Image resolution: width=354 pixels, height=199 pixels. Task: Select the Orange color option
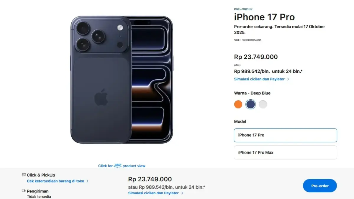[x=238, y=104]
